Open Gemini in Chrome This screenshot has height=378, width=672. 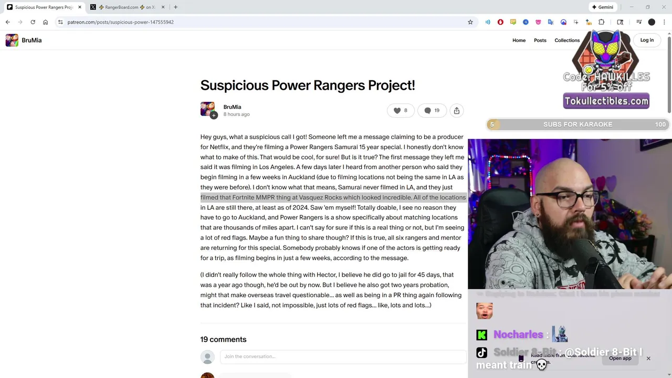click(602, 7)
